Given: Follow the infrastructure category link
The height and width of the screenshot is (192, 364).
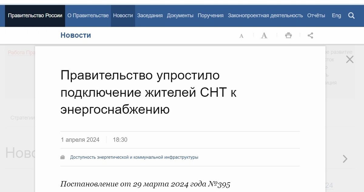Looking at the screenshot, I should [134, 157].
